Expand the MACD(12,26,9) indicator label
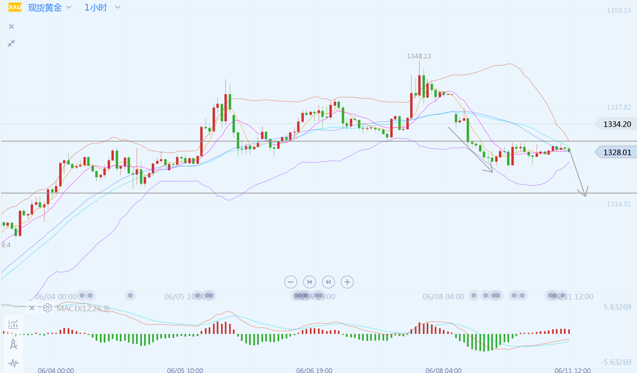This screenshot has width=637, height=373. point(83,308)
